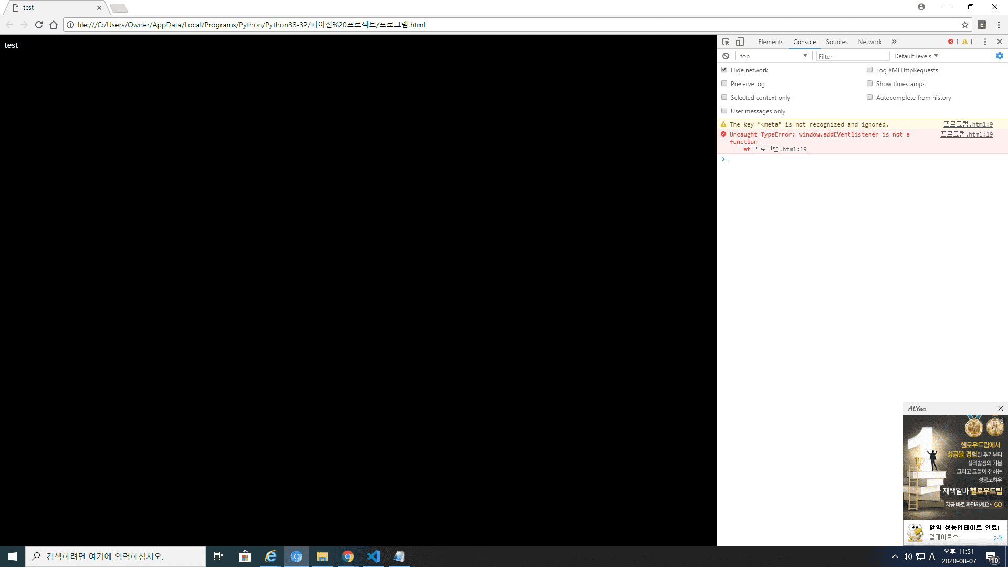Expand Default levels dropdown

916,56
